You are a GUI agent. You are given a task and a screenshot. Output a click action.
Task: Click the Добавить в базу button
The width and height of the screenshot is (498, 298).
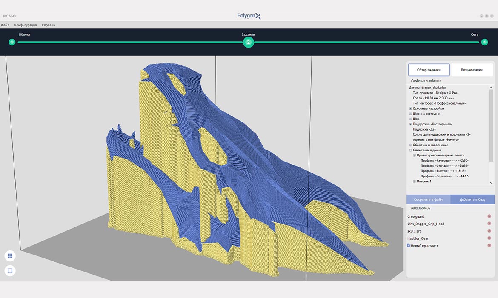click(472, 199)
